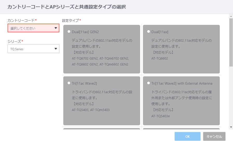233x147 pixels.
Task: Click the カントリーコード label
Action: point(21,20)
